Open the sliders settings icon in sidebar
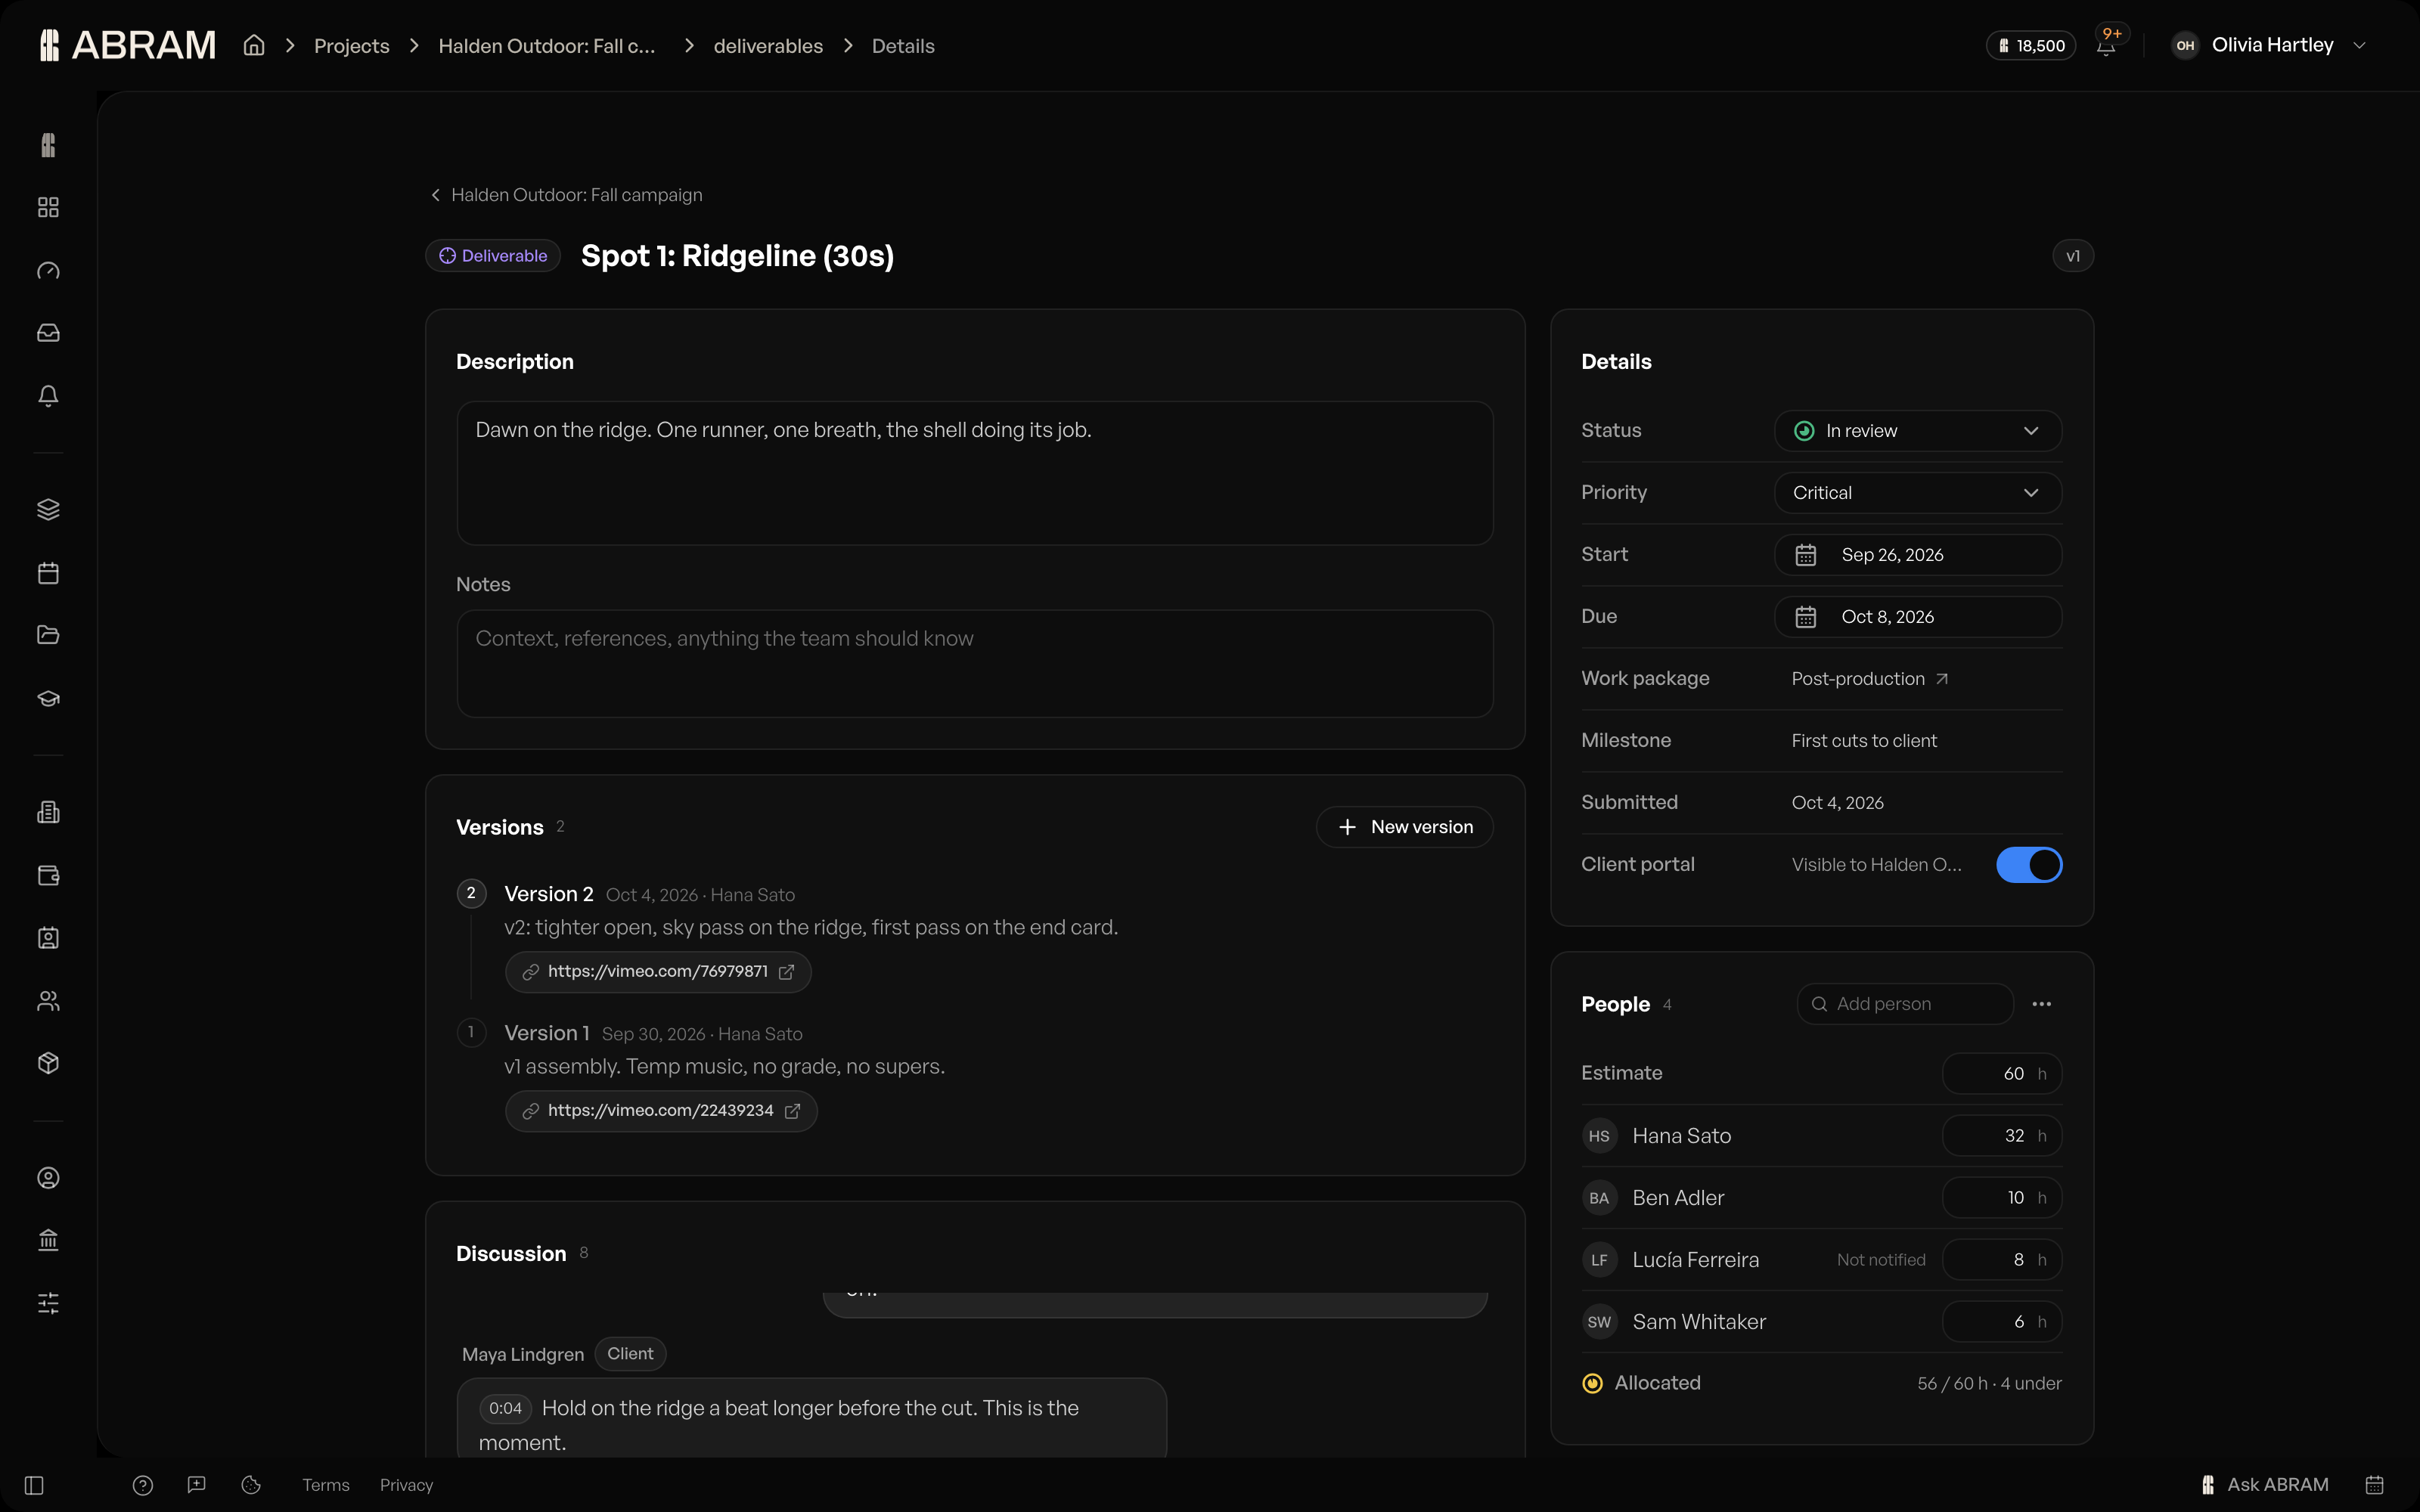2420x1512 pixels. click(48, 1303)
